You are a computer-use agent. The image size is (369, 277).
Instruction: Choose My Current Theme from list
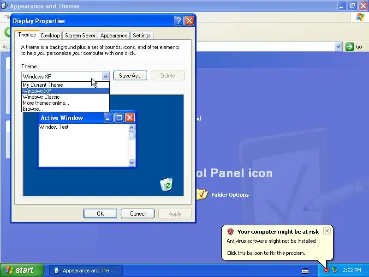tap(65, 85)
